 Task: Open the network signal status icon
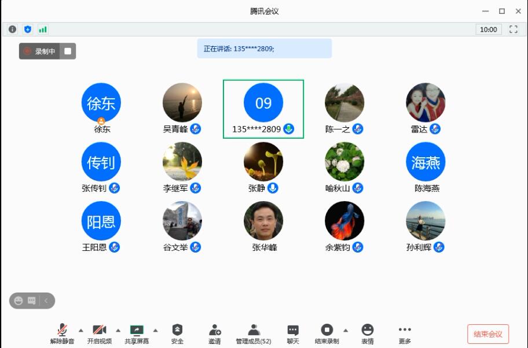pos(43,29)
